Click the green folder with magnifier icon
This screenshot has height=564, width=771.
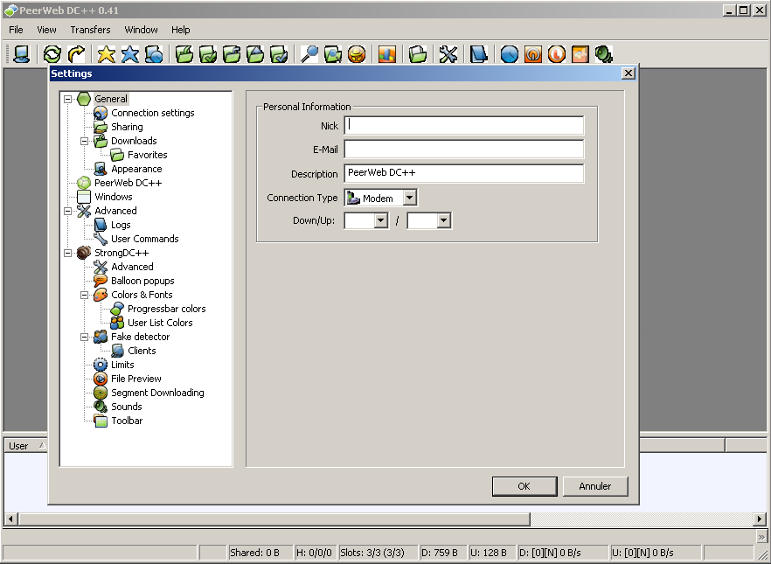click(x=333, y=54)
